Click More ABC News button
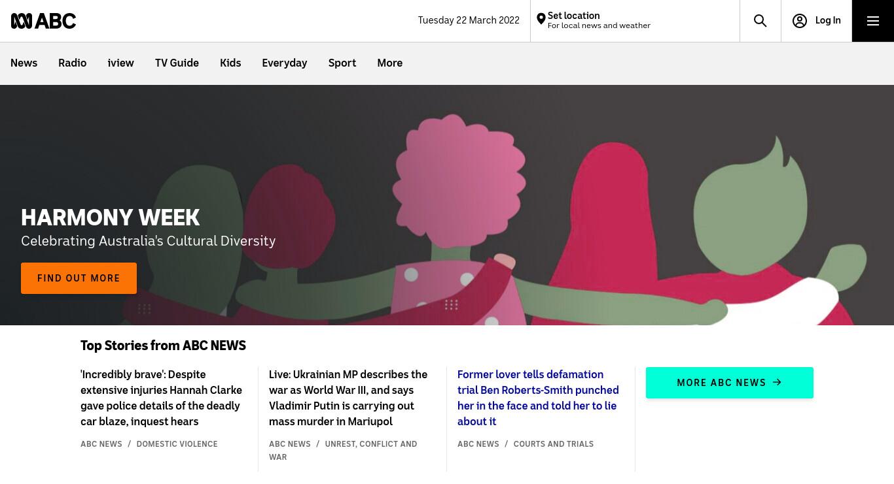894x484 pixels. pyautogui.click(x=729, y=383)
